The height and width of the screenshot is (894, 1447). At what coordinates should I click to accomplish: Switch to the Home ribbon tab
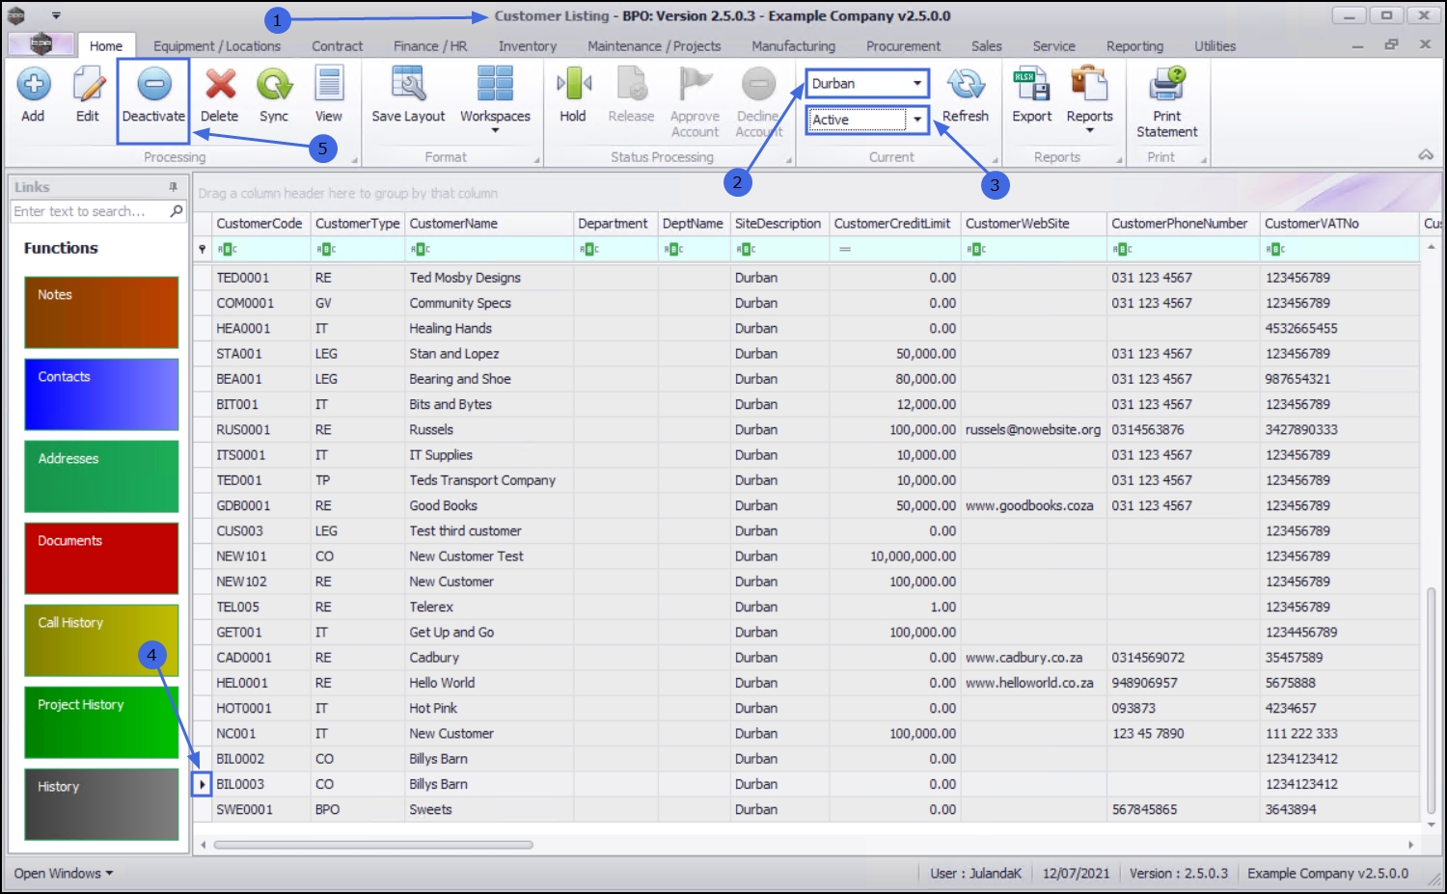[106, 45]
